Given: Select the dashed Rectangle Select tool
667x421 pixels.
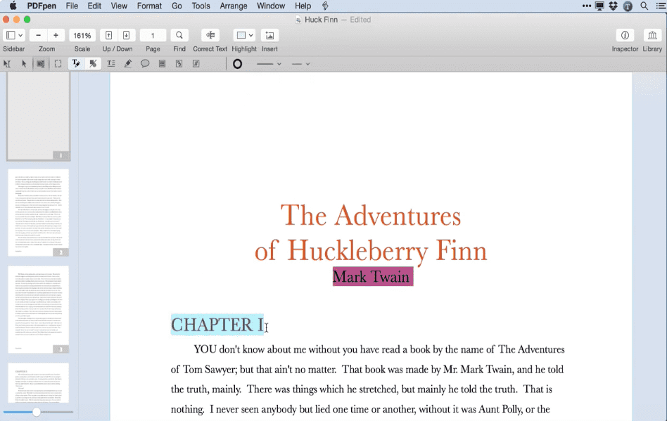Looking at the screenshot, I should 58,64.
